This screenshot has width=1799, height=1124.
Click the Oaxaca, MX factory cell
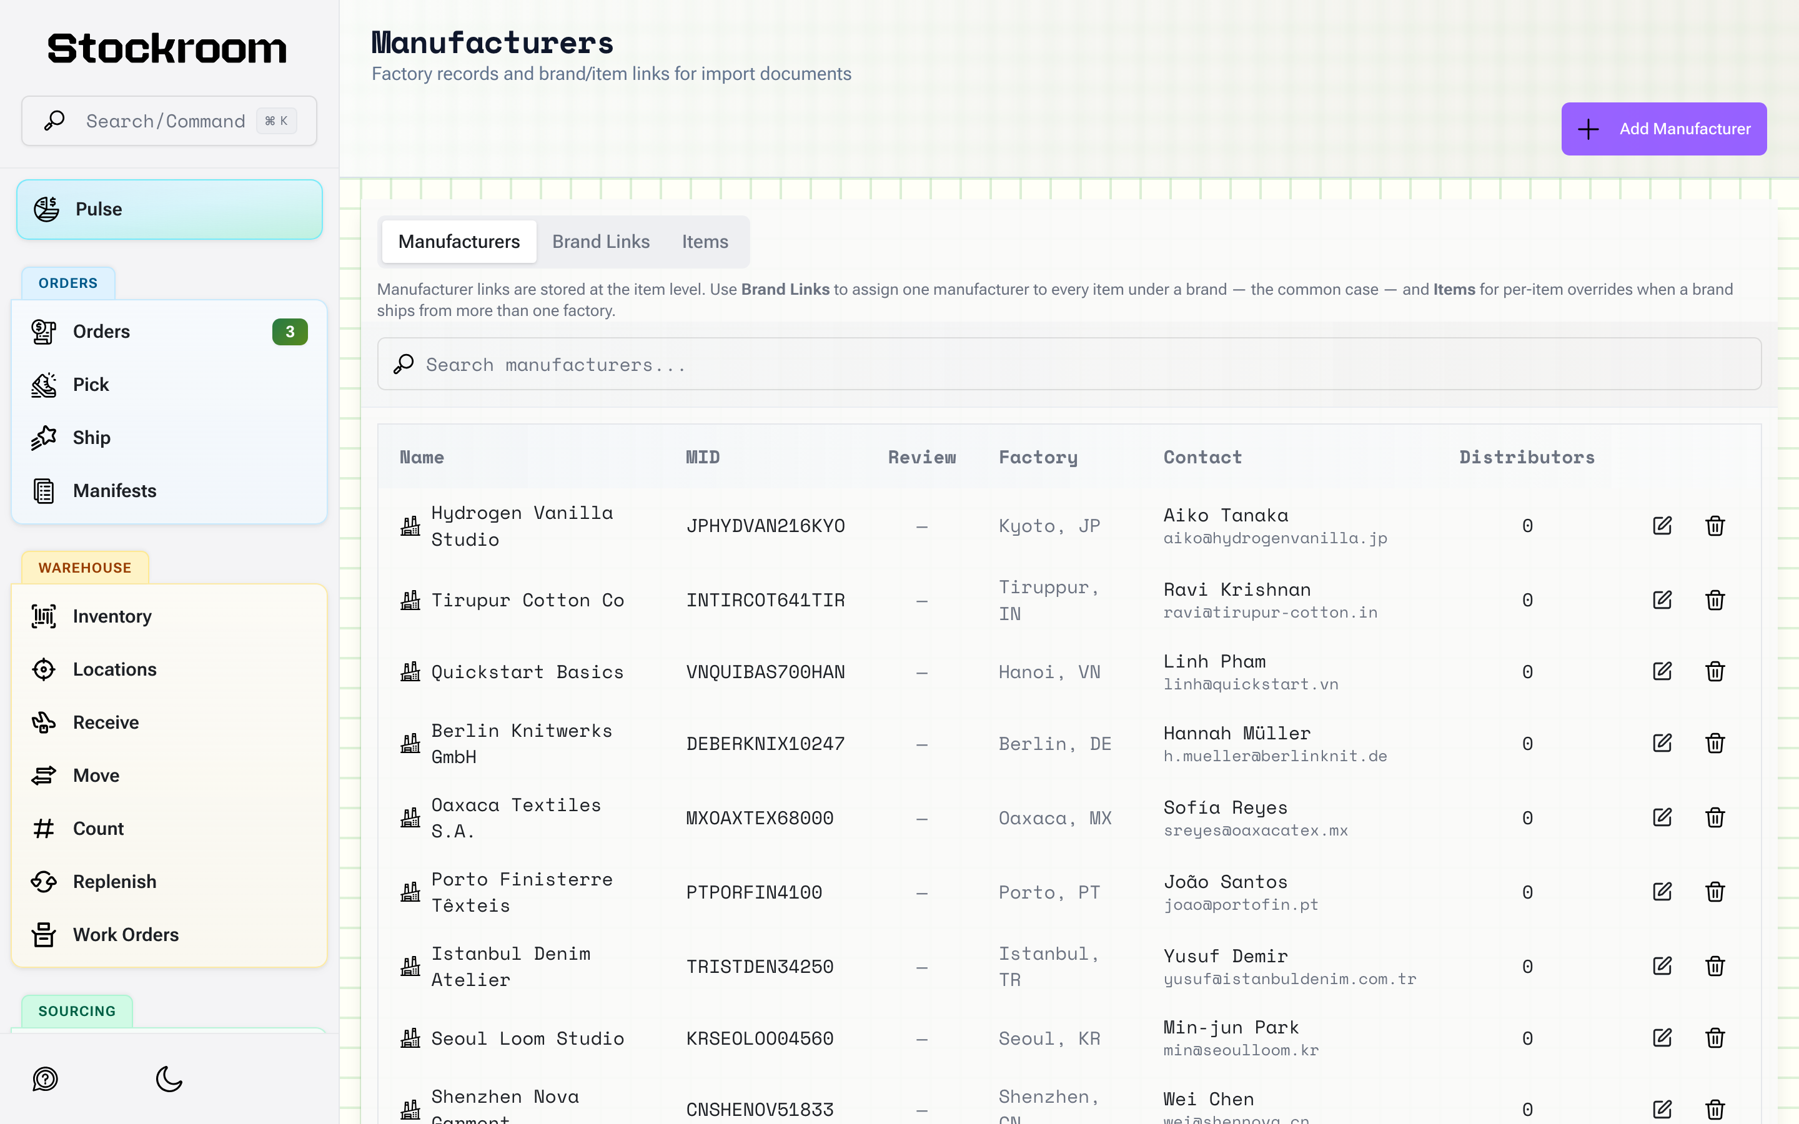1055,818
